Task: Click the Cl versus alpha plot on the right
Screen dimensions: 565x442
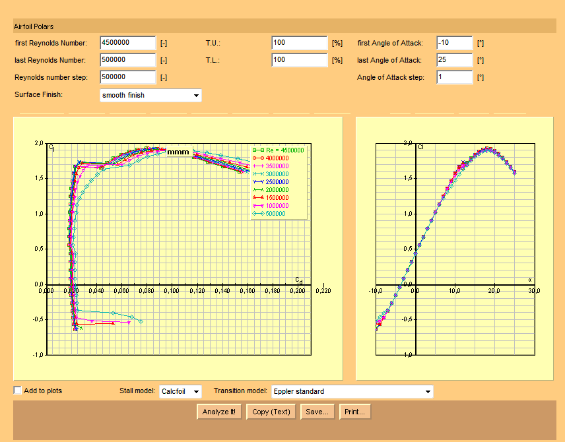Action: pos(454,249)
